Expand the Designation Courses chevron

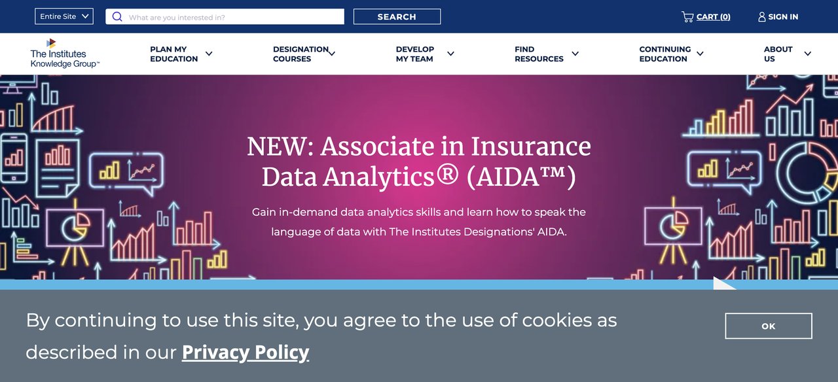[x=332, y=54]
